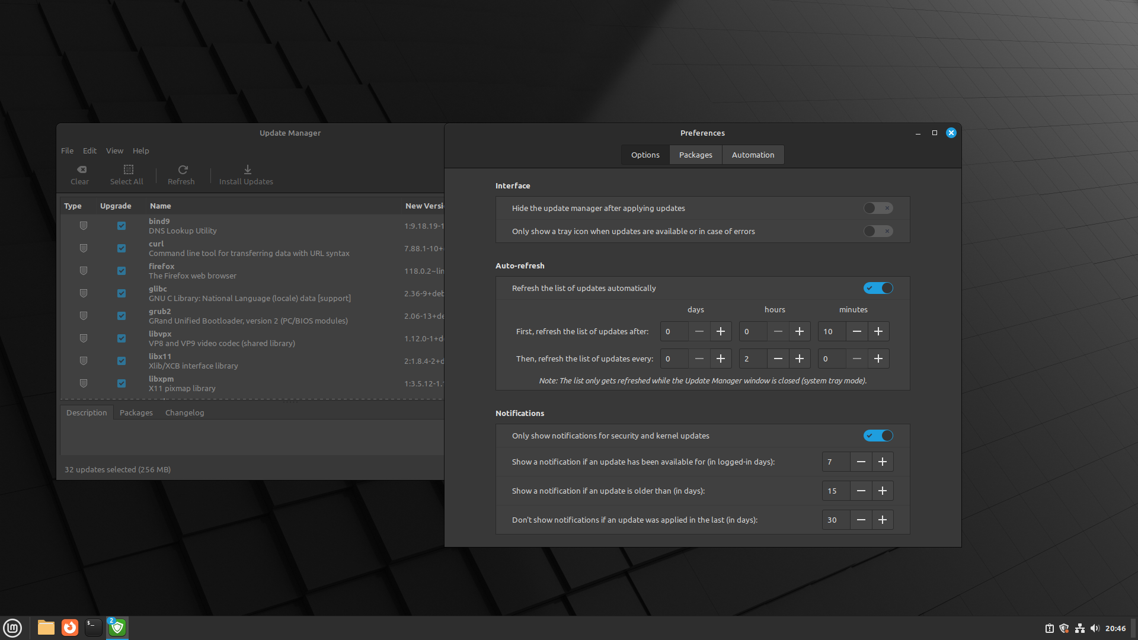Click the Select All toolbar icon

(128, 169)
